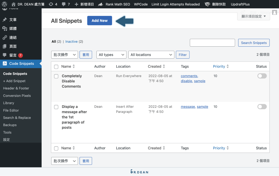The width and height of the screenshot is (279, 176).
Task: Open the All locations dropdown
Action: coord(151,54)
